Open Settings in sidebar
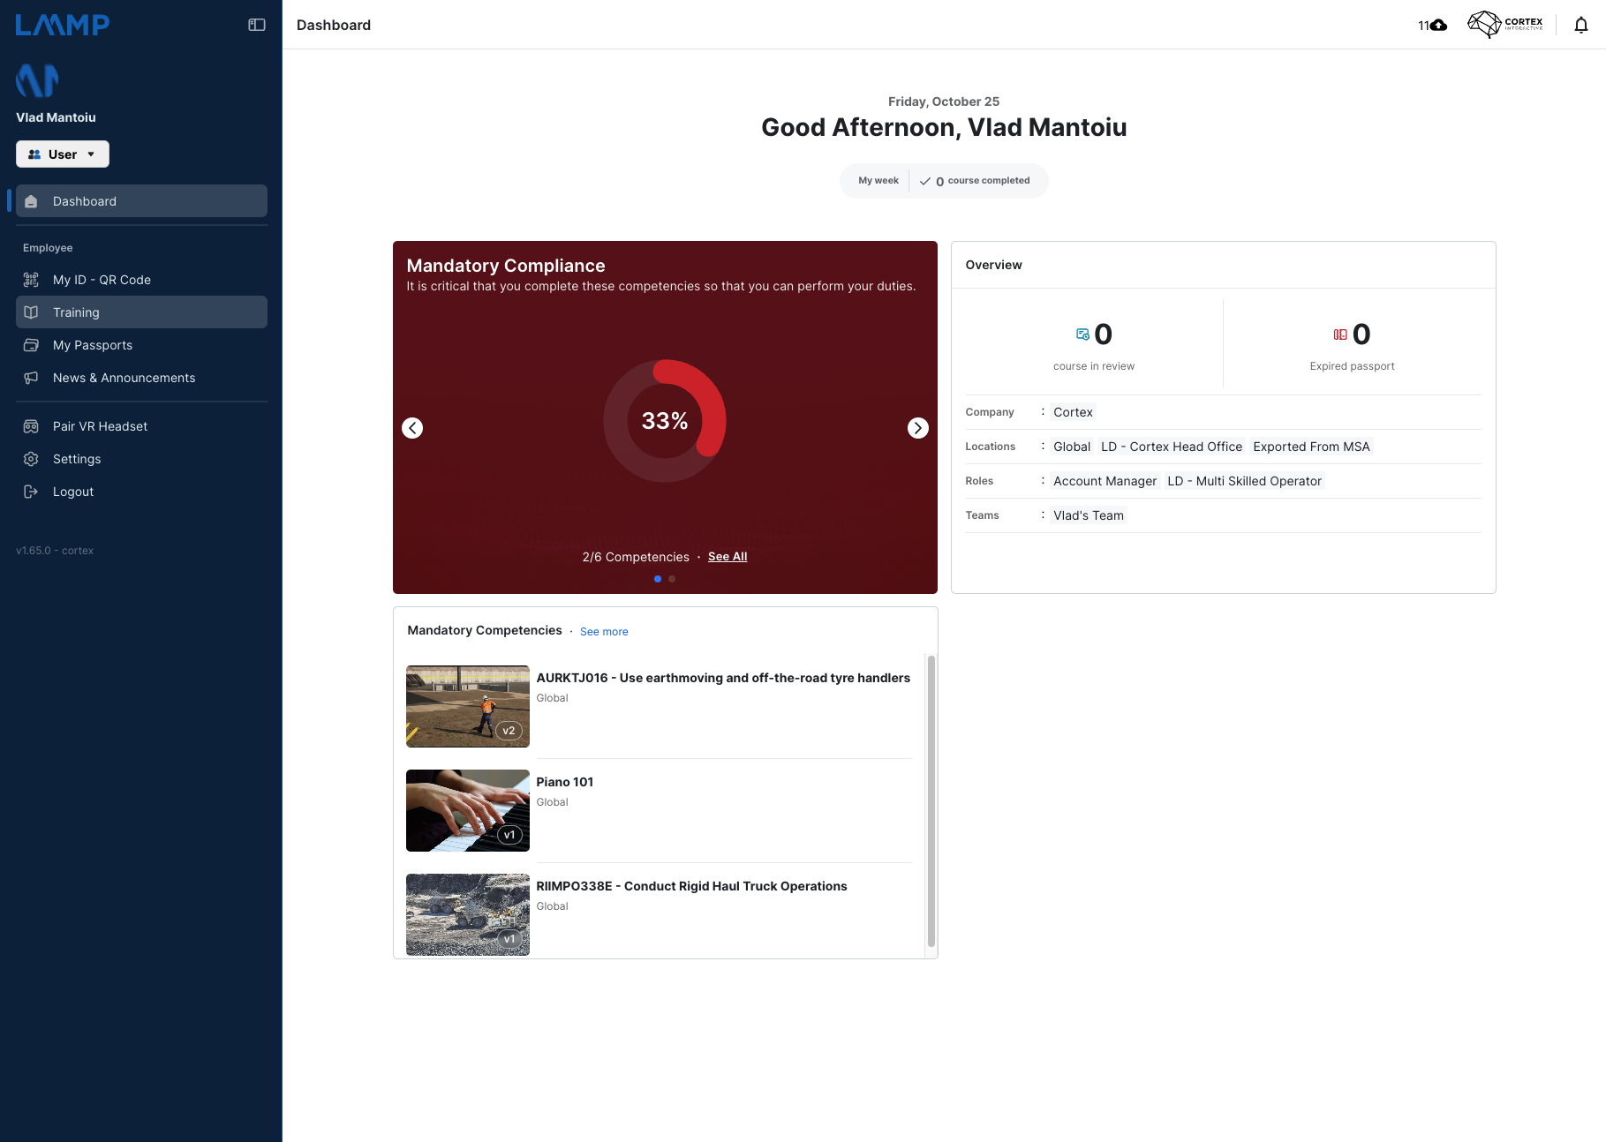The width and height of the screenshot is (1606, 1142). coord(141,459)
